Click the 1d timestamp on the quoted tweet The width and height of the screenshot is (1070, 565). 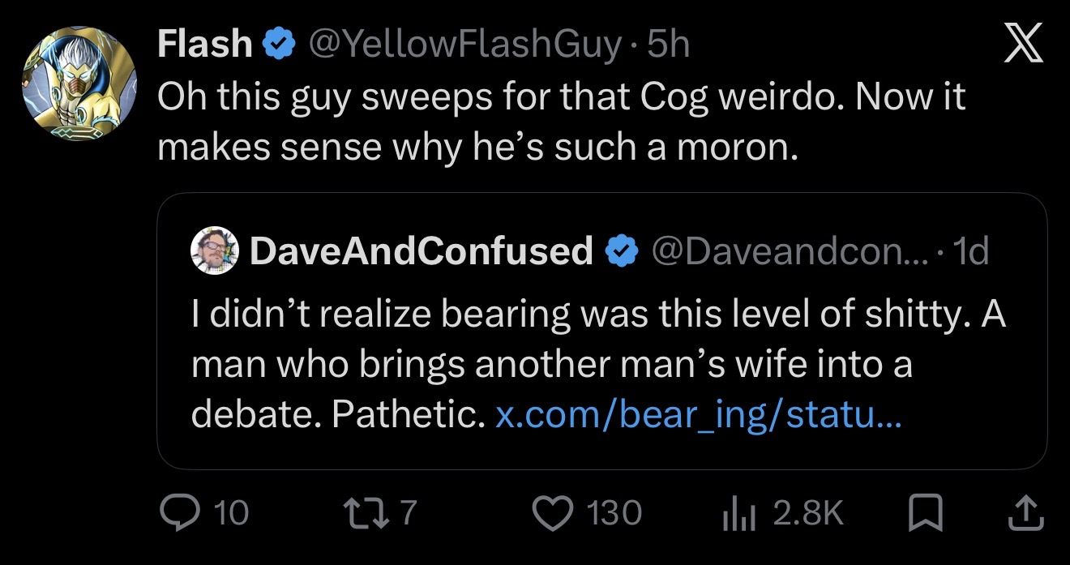971,252
